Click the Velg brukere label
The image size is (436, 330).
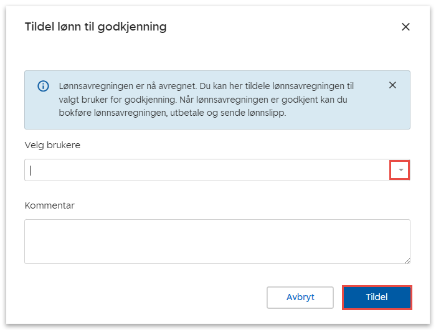click(x=52, y=145)
